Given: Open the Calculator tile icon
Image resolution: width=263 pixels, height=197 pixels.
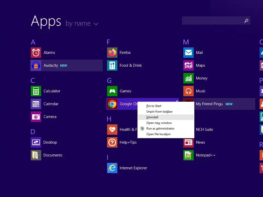Looking at the screenshot, I should coord(36,91).
